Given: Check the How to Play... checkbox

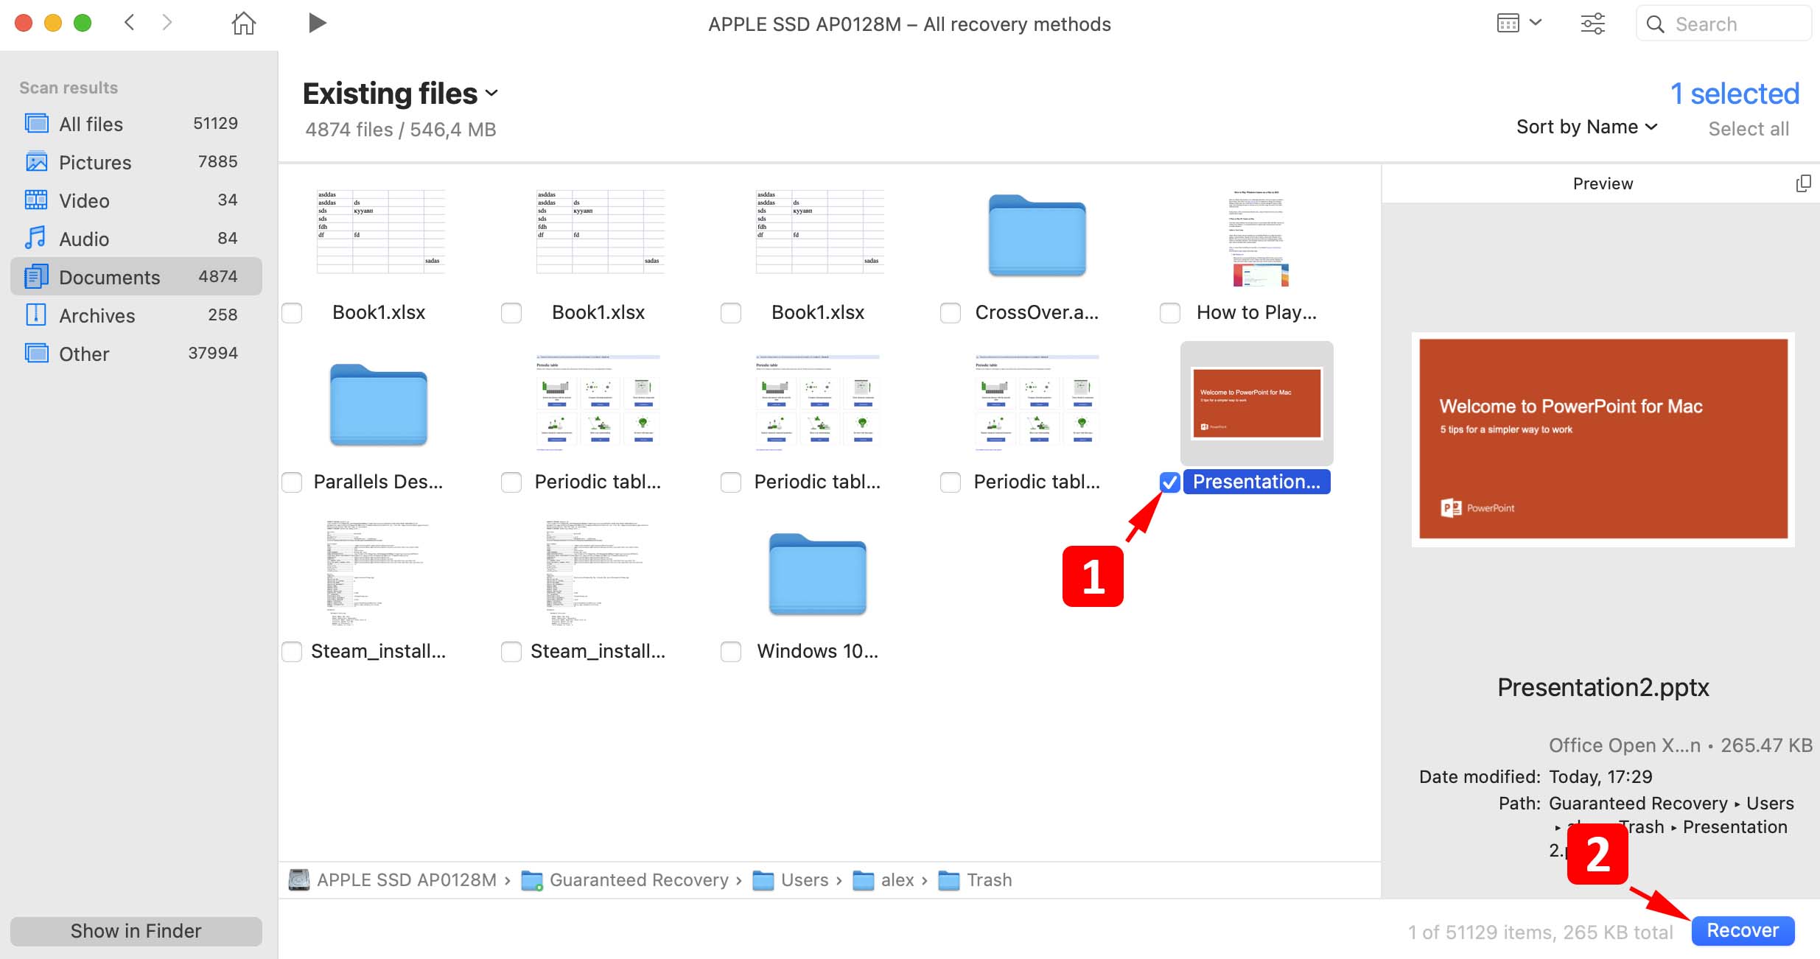Looking at the screenshot, I should 1170,313.
